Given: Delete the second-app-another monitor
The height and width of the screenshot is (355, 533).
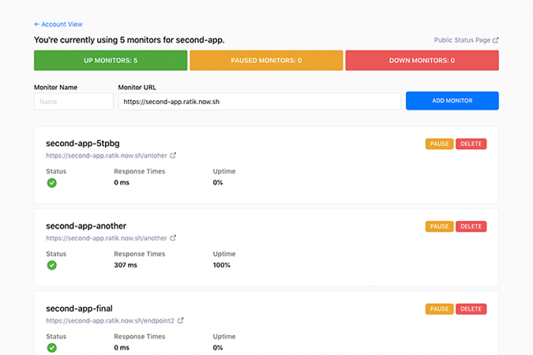Looking at the screenshot, I should coord(471,226).
